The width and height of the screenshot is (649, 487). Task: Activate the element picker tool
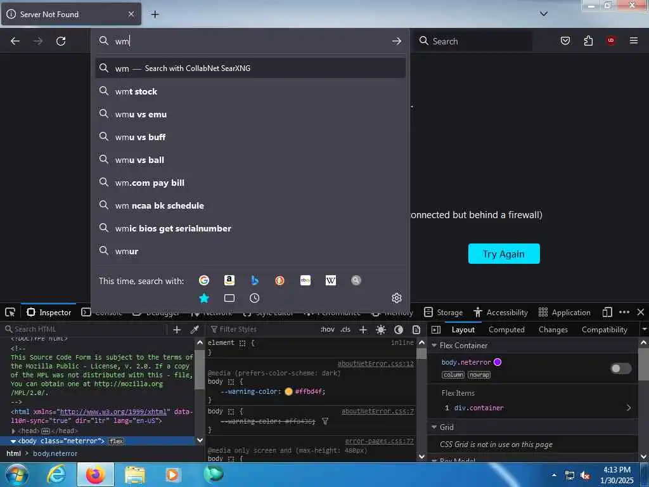pos(10,312)
